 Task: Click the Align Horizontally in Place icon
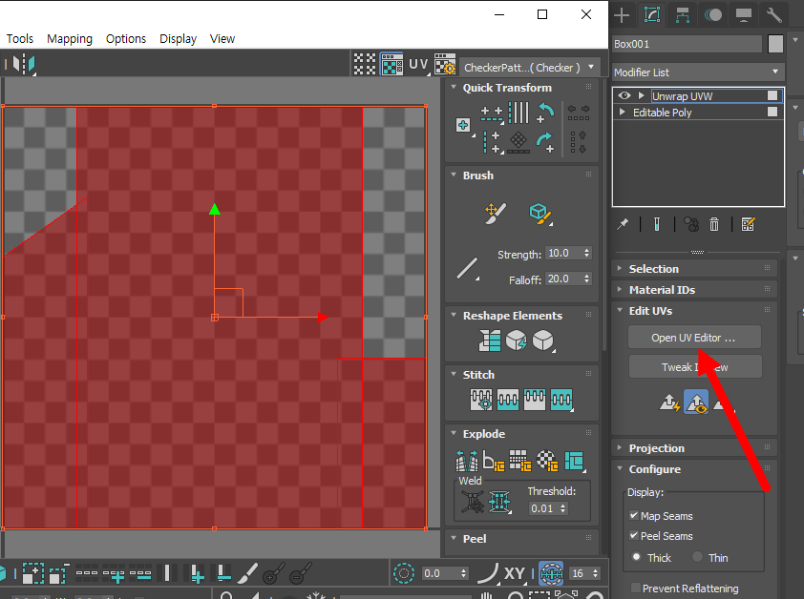(x=492, y=114)
